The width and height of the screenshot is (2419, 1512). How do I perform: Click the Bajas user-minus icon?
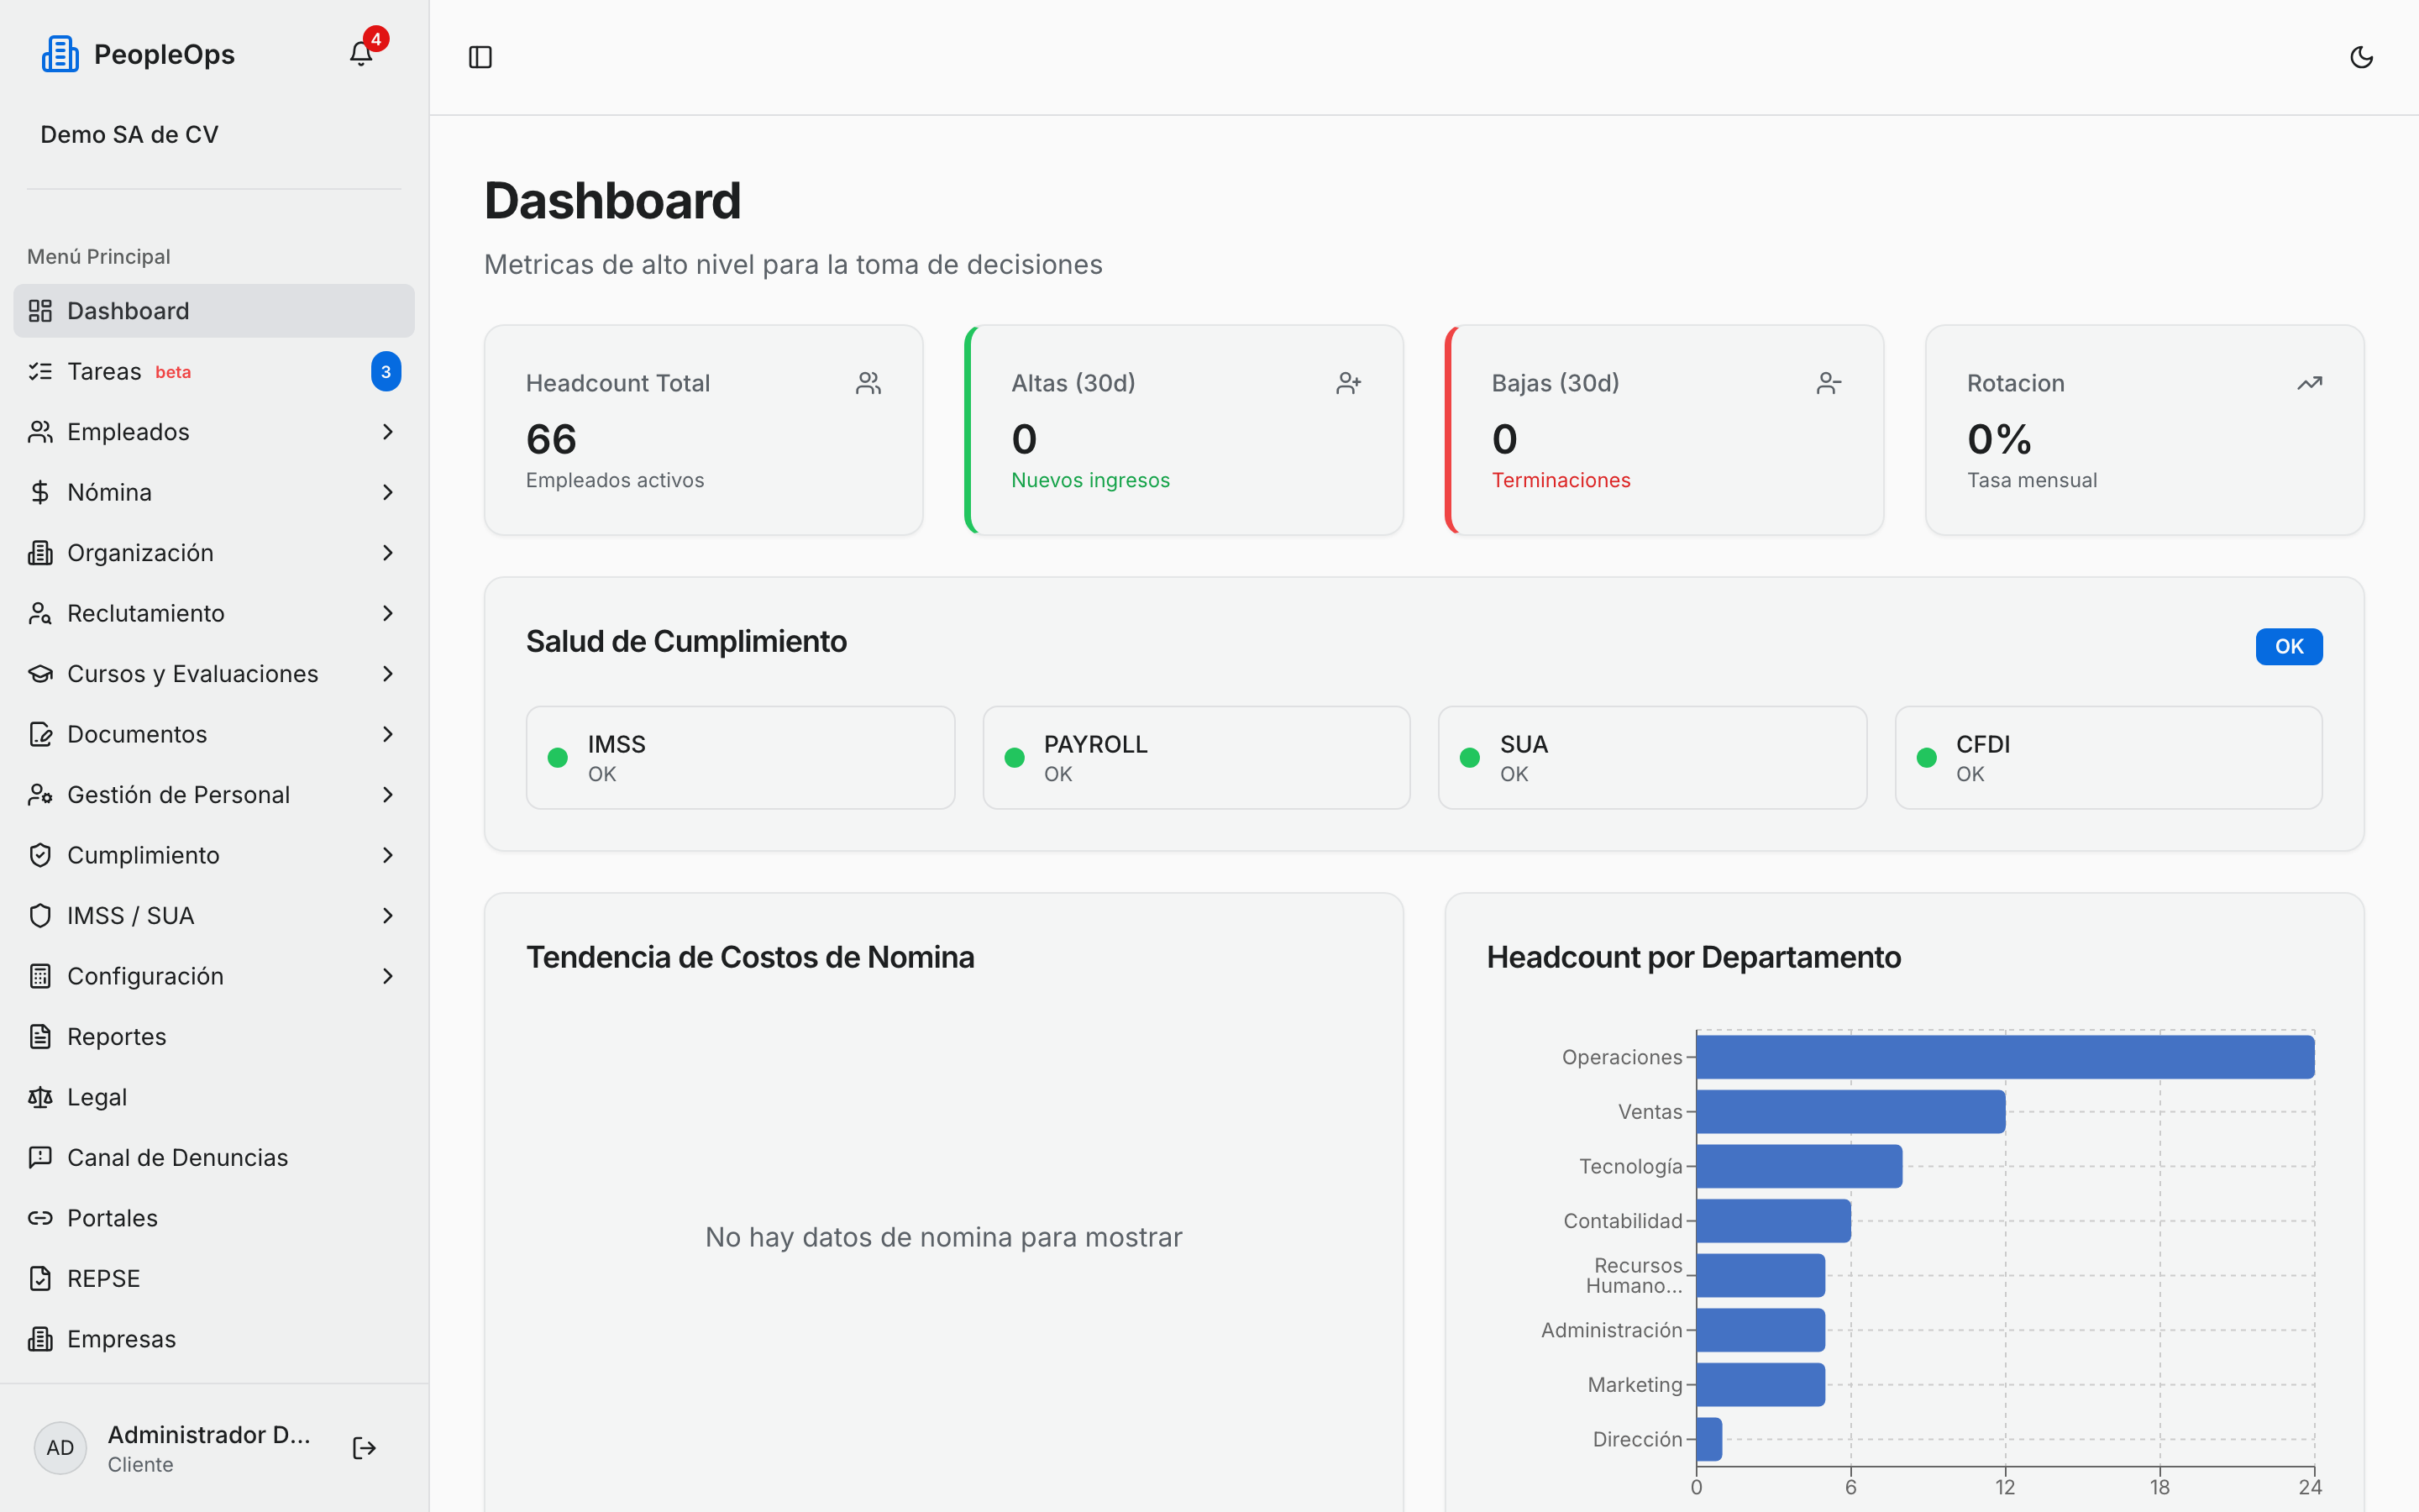point(1829,383)
